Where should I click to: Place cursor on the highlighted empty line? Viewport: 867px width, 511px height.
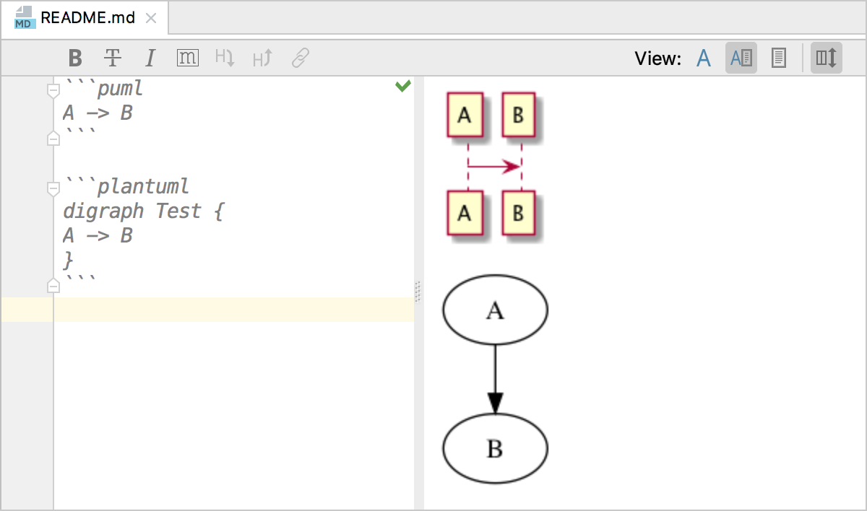[x=231, y=309]
